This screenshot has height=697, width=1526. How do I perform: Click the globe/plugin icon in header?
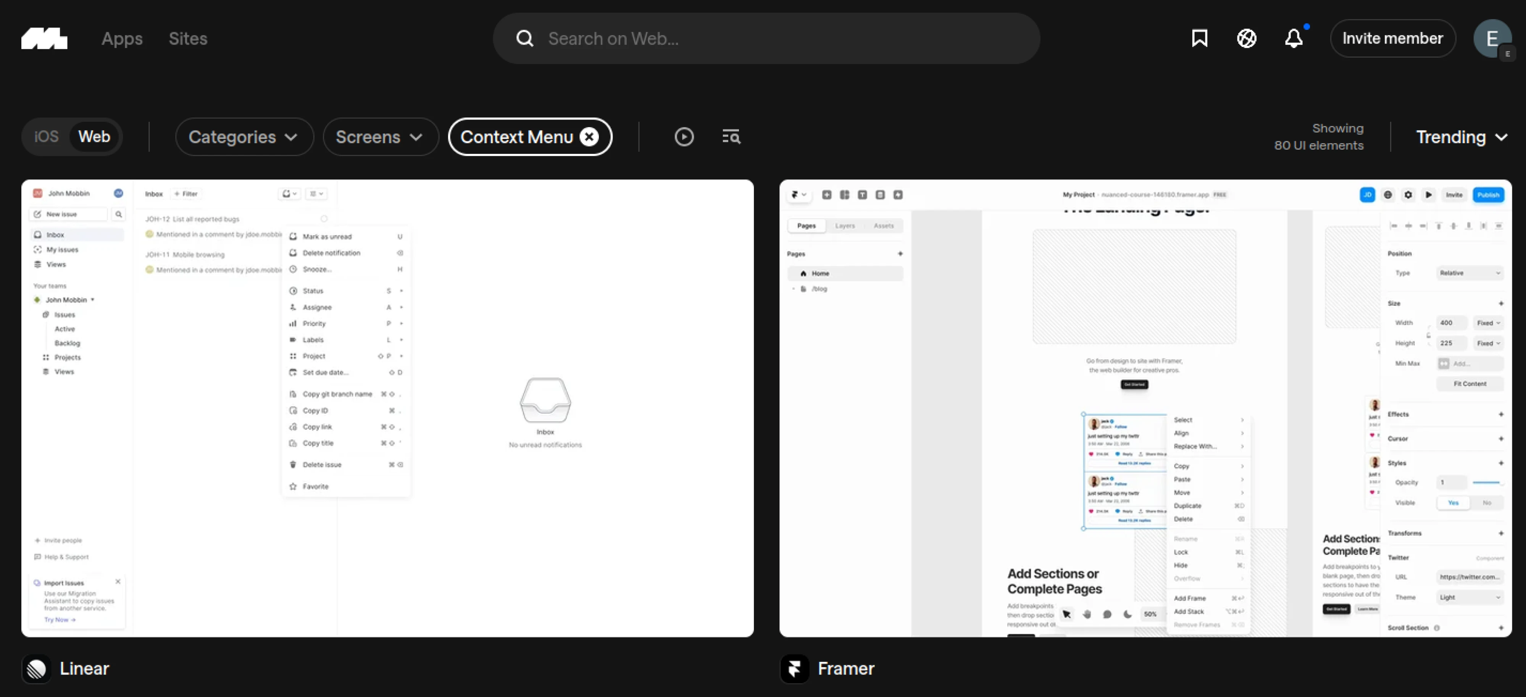click(x=1246, y=39)
